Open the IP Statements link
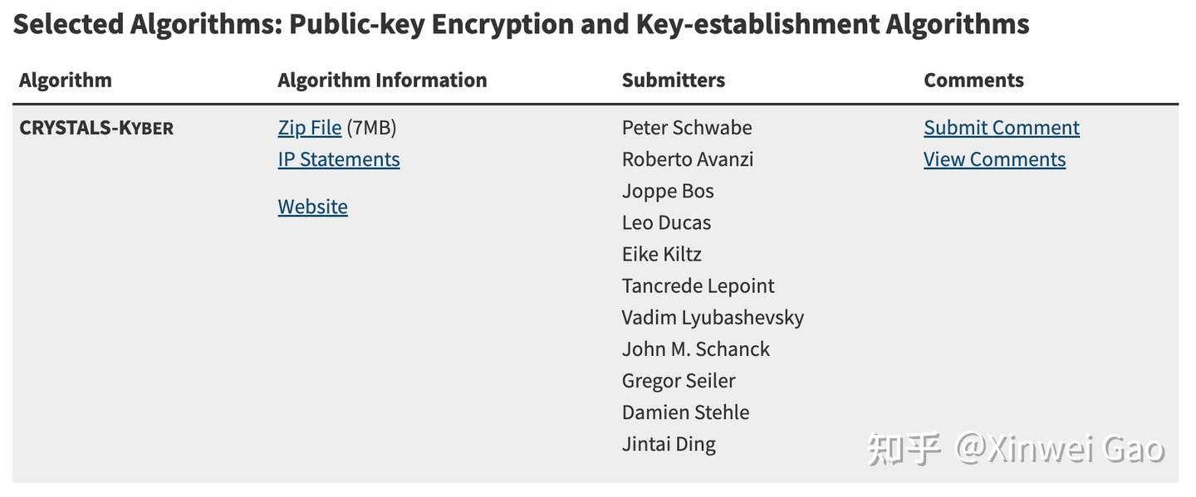Image resolution: width=1196 pixels, height=497 pixels. tap(338, 159)
